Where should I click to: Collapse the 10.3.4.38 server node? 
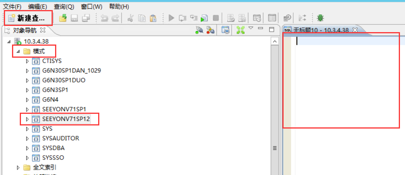pyautogui.click(x=9, y=41)
